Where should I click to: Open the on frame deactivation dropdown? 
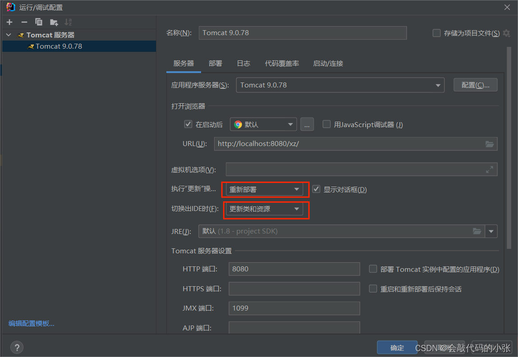tap(264, 209)
